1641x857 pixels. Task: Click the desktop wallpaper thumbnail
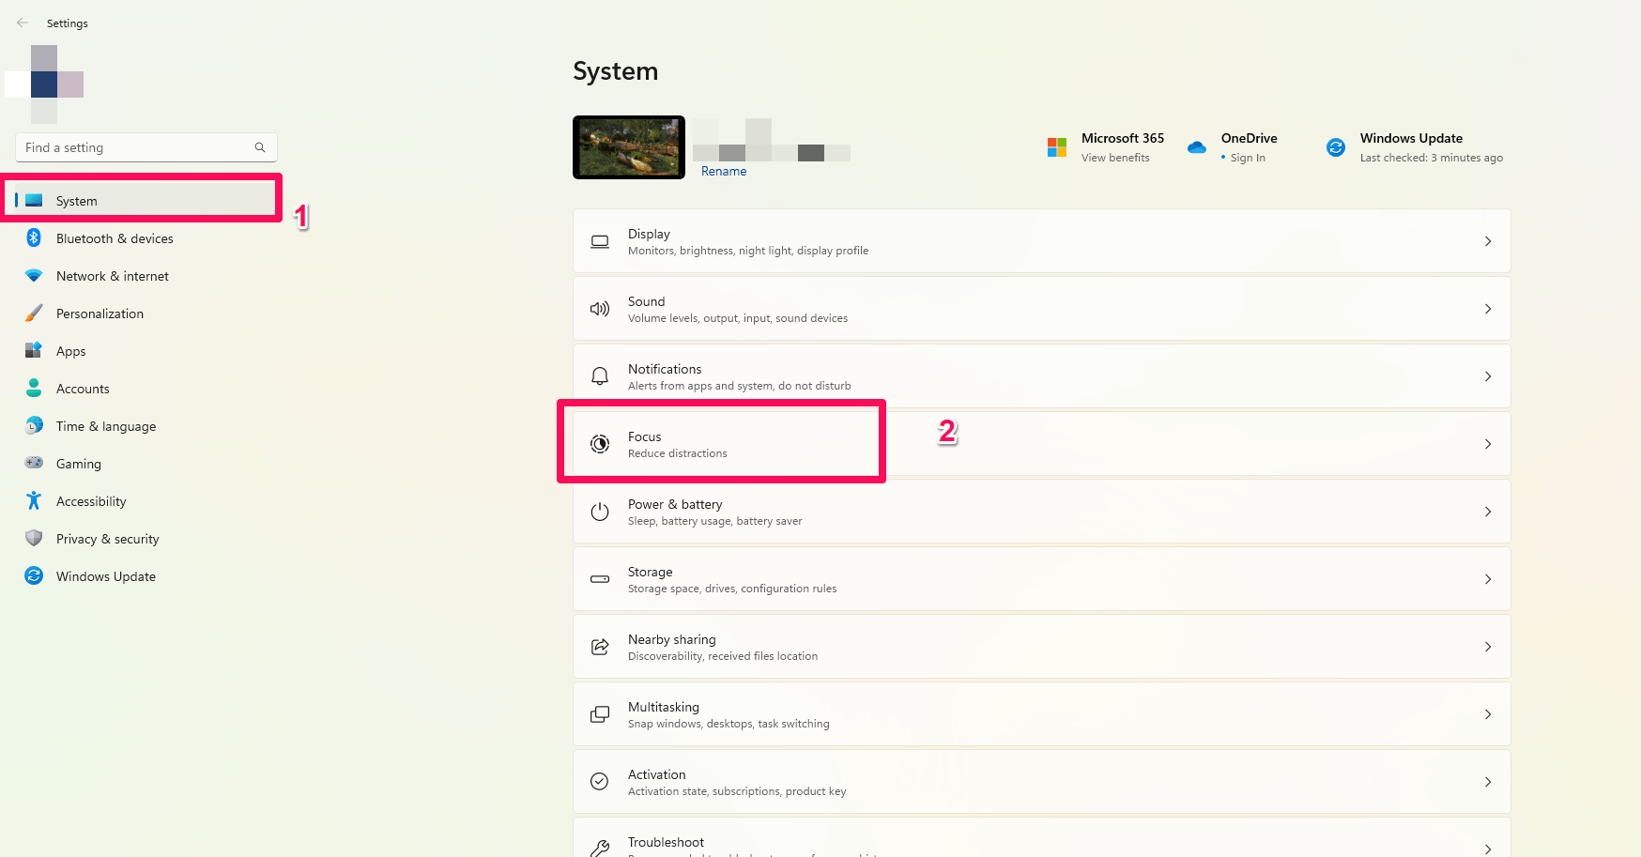[629, 147]
